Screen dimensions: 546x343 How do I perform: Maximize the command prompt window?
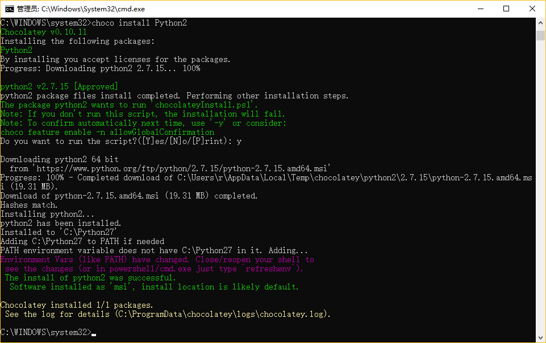[506, 9]
